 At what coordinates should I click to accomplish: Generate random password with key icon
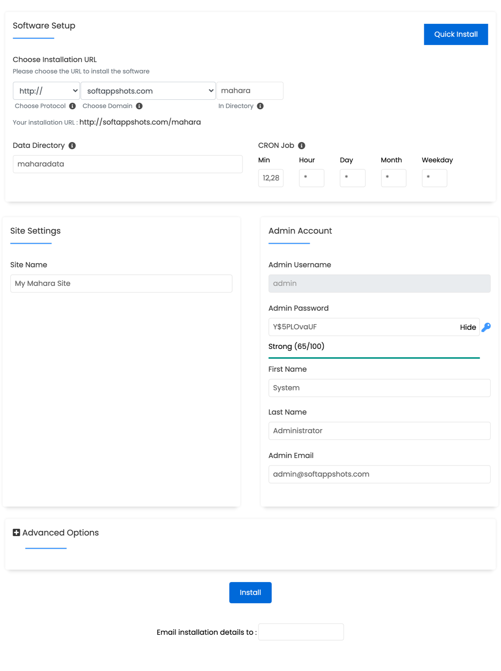click(486, 327)
